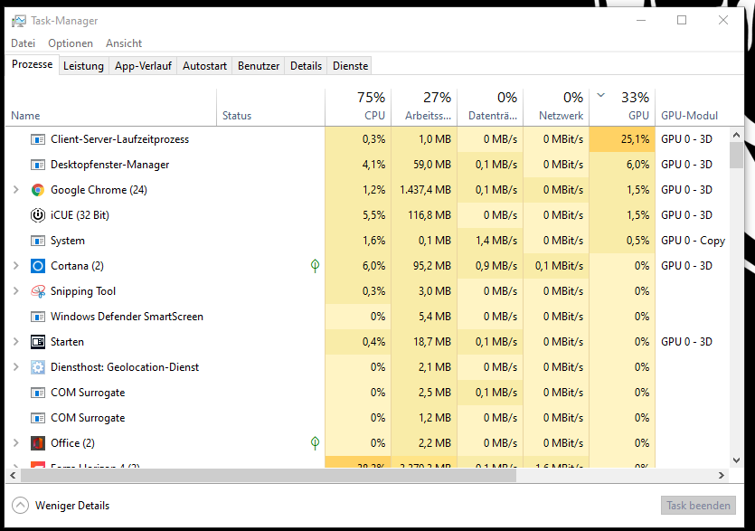755x531 pixels.
Task: Sort by the CPU column header
Action: [358, 107]
